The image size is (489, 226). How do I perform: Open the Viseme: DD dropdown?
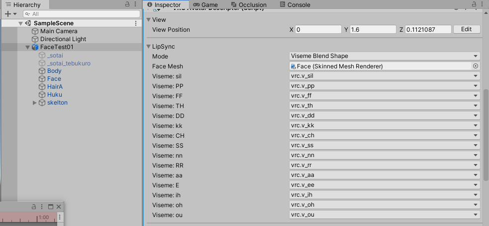[385, 115]
